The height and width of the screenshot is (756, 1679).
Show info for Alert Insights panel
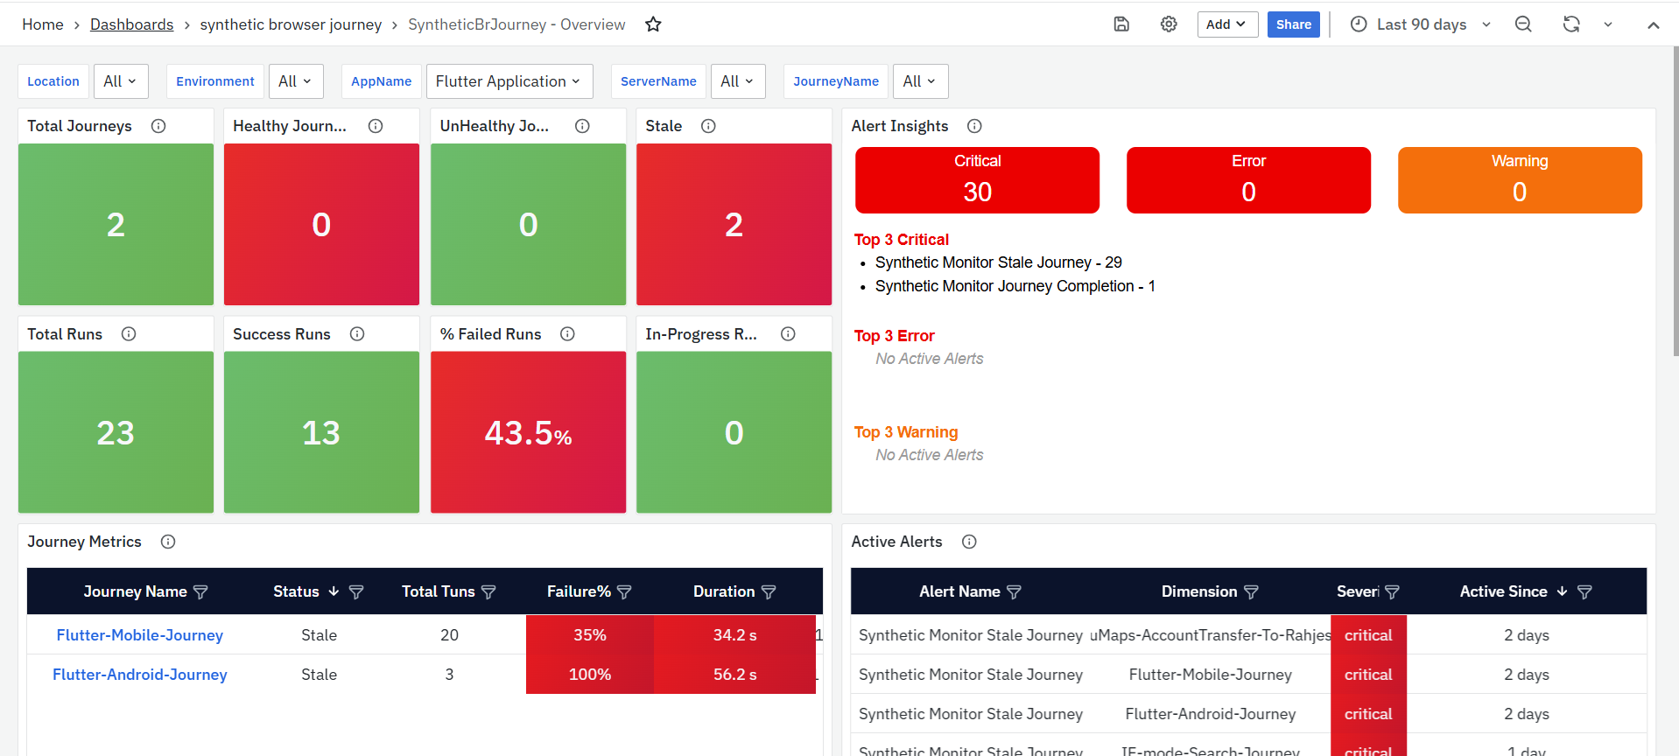[x=974, y=126]
